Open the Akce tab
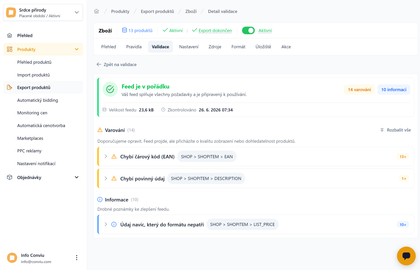 point(286,47)
